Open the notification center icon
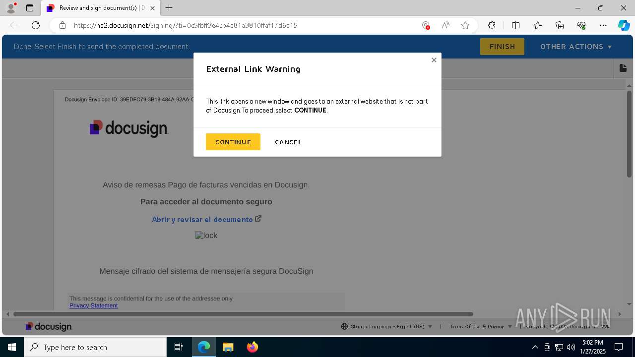 [619, 347]
